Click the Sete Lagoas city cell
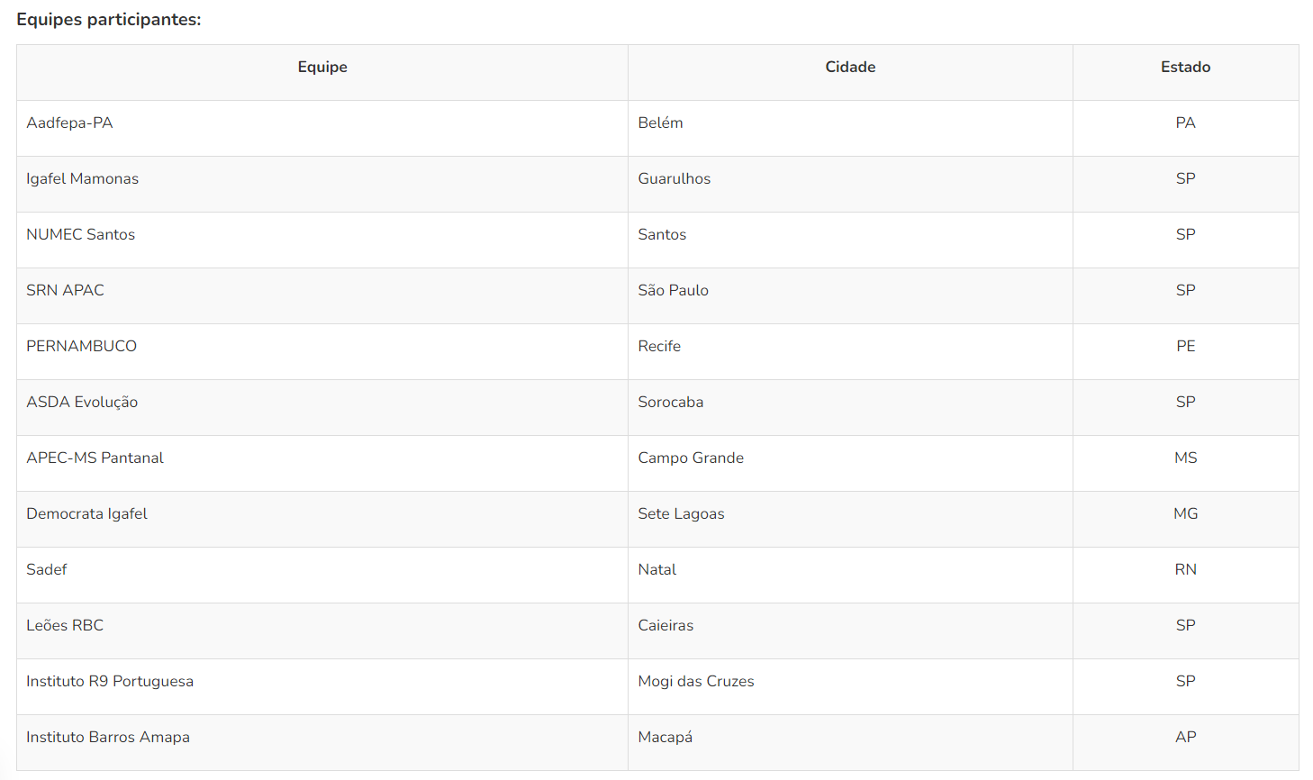 point(681,514)
